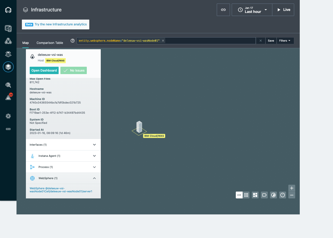Save the current query
This screenshot has height=238, width=333.
coord(271,41)
